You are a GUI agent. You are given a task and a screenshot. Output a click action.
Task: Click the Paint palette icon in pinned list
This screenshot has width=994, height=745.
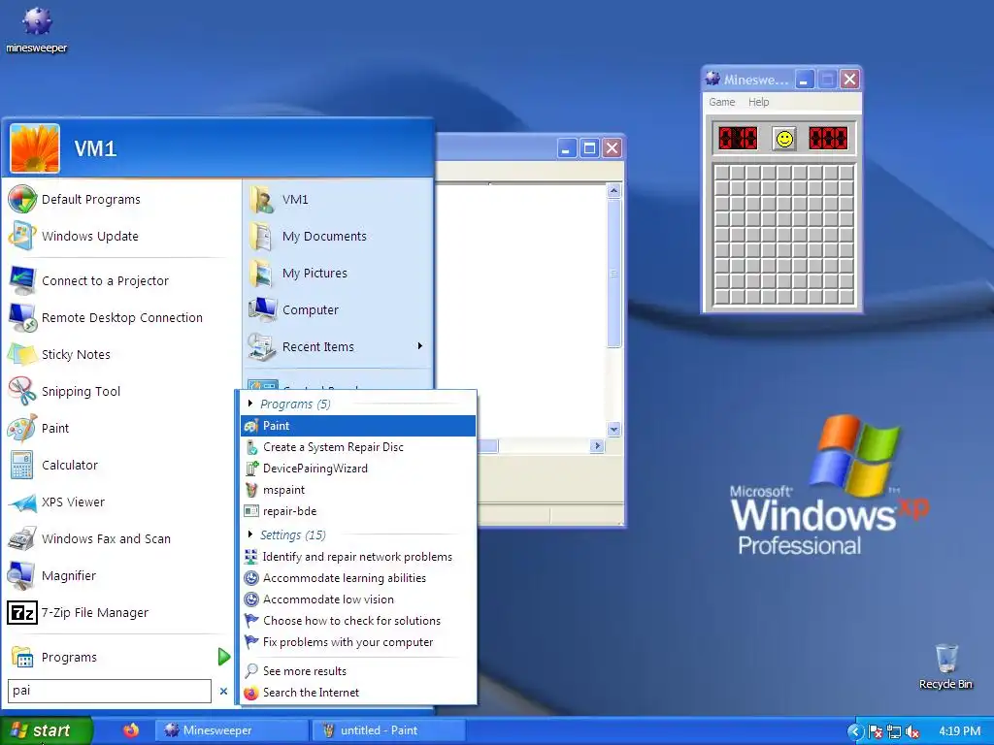(x=22, y=428)
